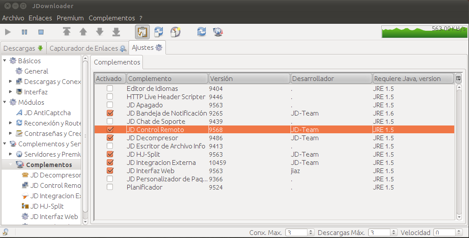Switch to Capturador de Enlaces tab
The image size is (469, 238).
pyautogui.click(x=88, y=48)
